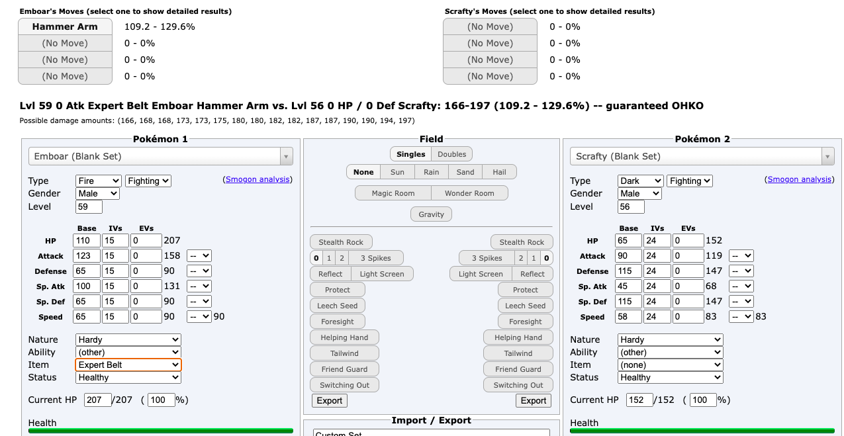This screenshot has height=436, width=844.
Task: Enable Stealth Rock on Emboar's side
Action: pyautogui.click(x=341, y=242)
